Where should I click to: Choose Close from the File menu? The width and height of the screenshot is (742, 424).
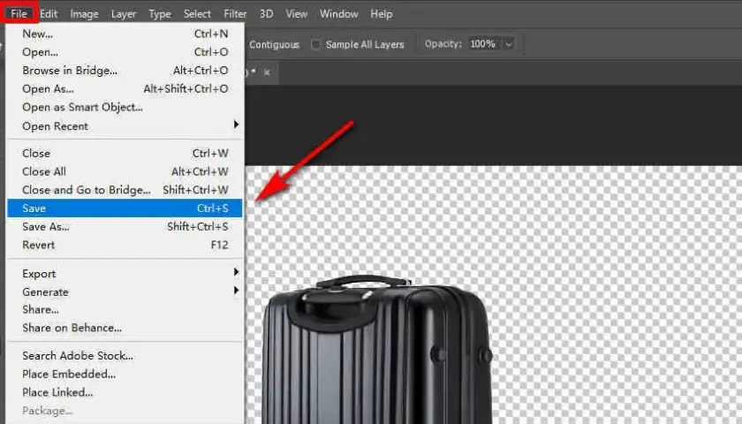pyautogui.click(x=125, y=154)
